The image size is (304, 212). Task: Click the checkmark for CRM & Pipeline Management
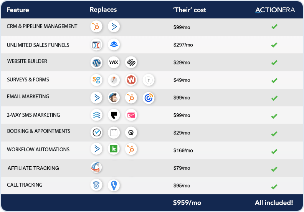click(274, 27)
